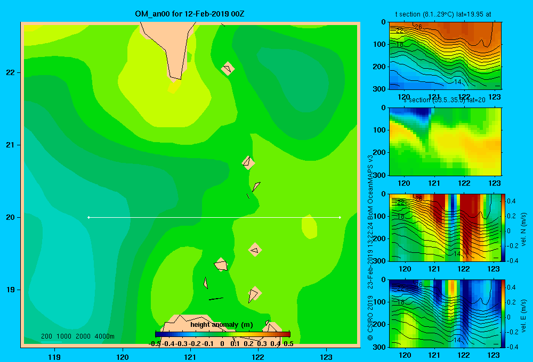Click longitude label 121 under main map

(190, 357)
